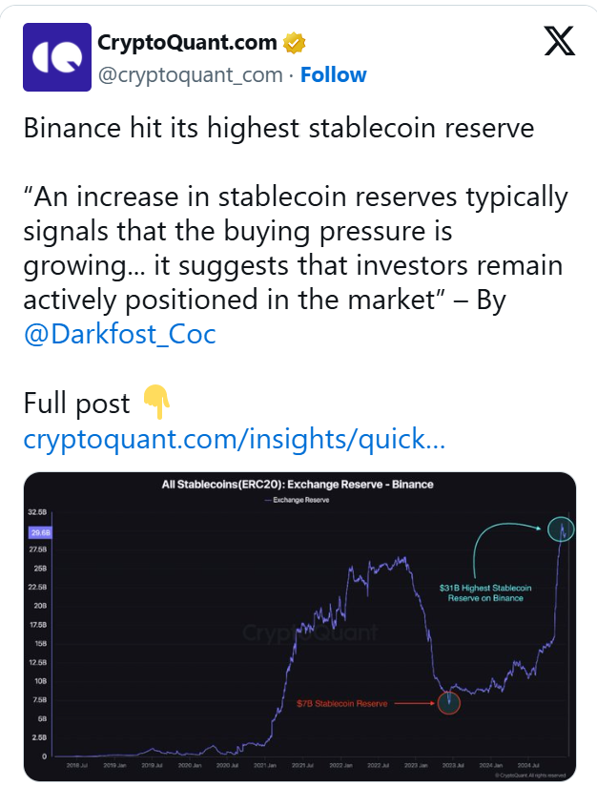Viewport: 597px width, 788px height.
Task: Click the CryptoQuant.com display name
Action: (x=187, y=43)
